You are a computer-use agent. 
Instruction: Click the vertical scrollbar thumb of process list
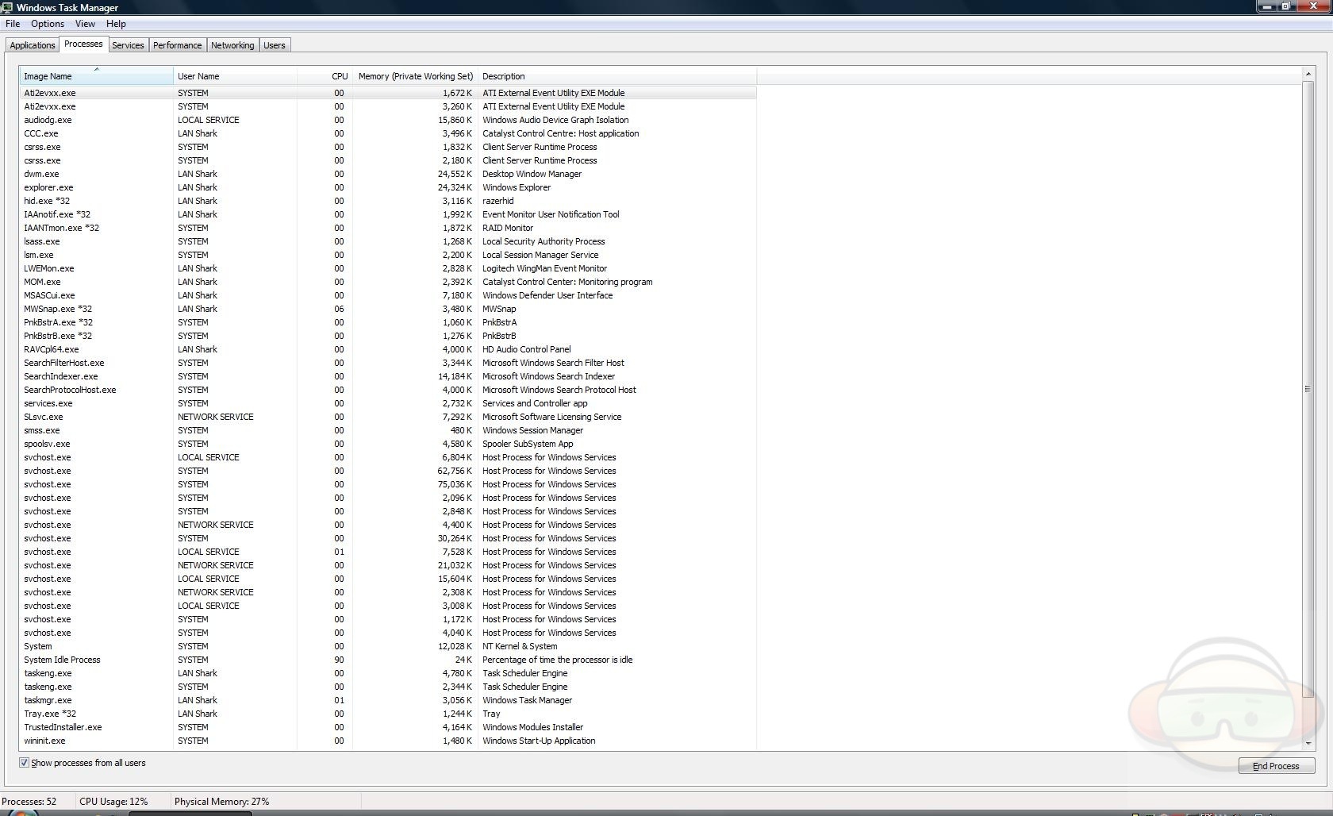[x=1308, y=389]
